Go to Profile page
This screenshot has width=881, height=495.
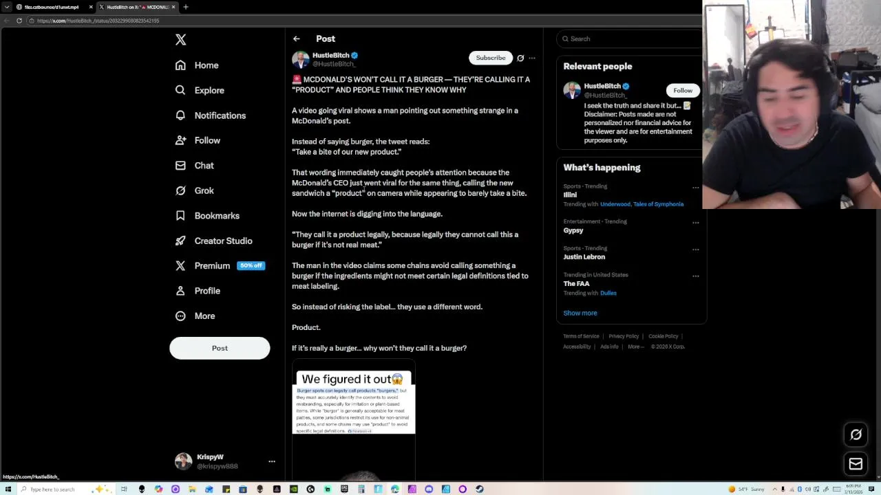click(x=198, y=291)
